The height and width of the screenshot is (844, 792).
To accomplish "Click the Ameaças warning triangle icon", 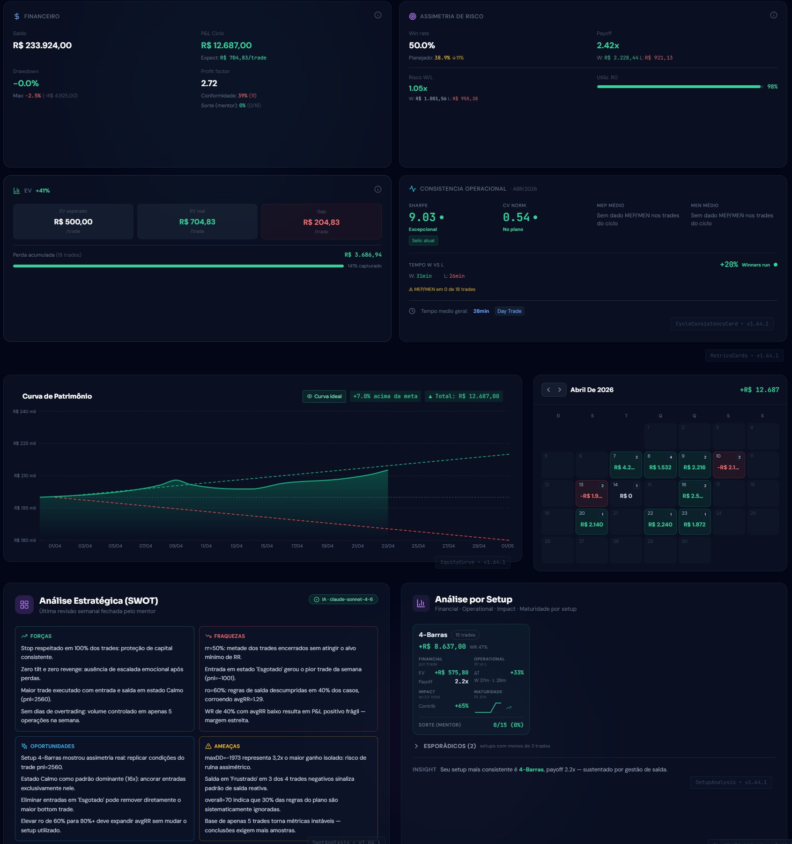I will [208, 746].
